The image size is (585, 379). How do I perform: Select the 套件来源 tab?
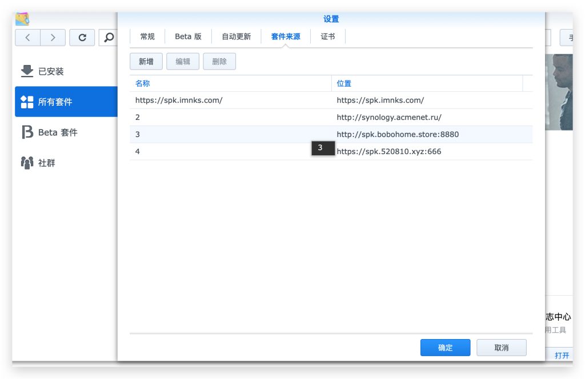pos(286,37)
